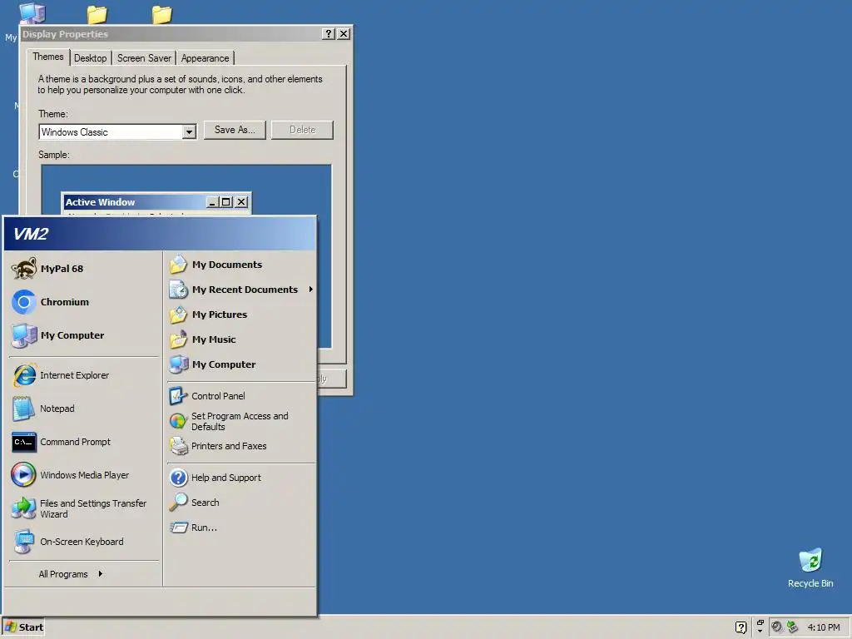
Task: Click the network tray icon beside the clock
Action: coord(793,627)
